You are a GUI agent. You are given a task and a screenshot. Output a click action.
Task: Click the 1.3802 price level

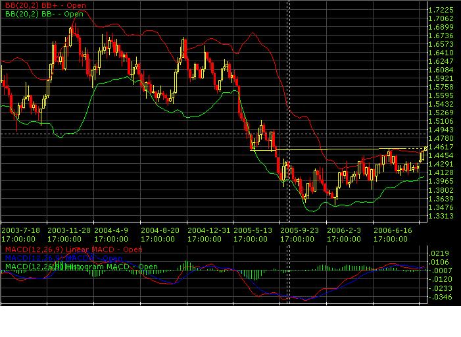coord(441,190)
